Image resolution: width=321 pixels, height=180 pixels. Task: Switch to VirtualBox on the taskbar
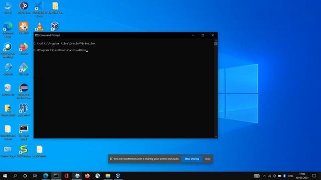[118, 175]
